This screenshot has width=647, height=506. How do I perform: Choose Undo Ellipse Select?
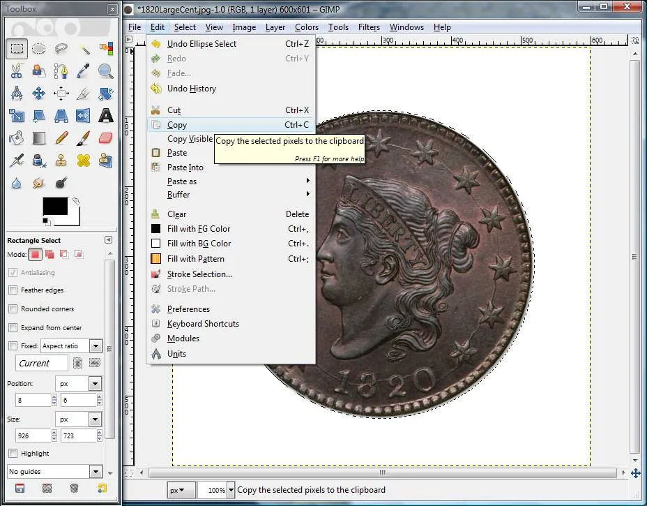click(230, 44)
